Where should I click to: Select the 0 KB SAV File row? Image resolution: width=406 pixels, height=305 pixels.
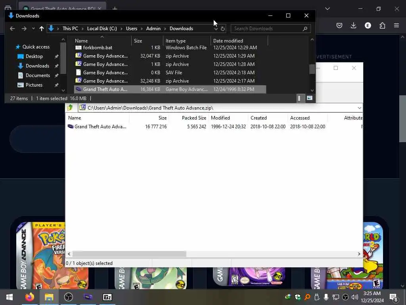tap(170, 73)
